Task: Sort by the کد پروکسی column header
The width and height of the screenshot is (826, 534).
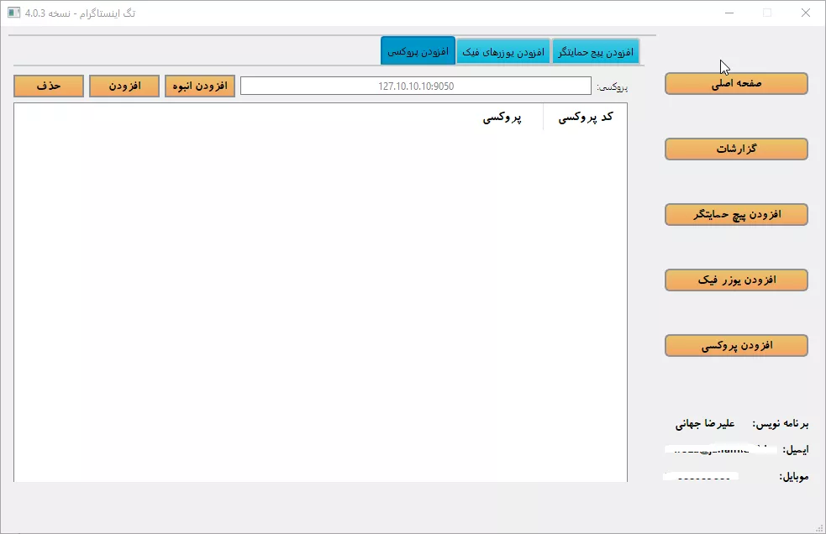Action: [x=586, y=117]
